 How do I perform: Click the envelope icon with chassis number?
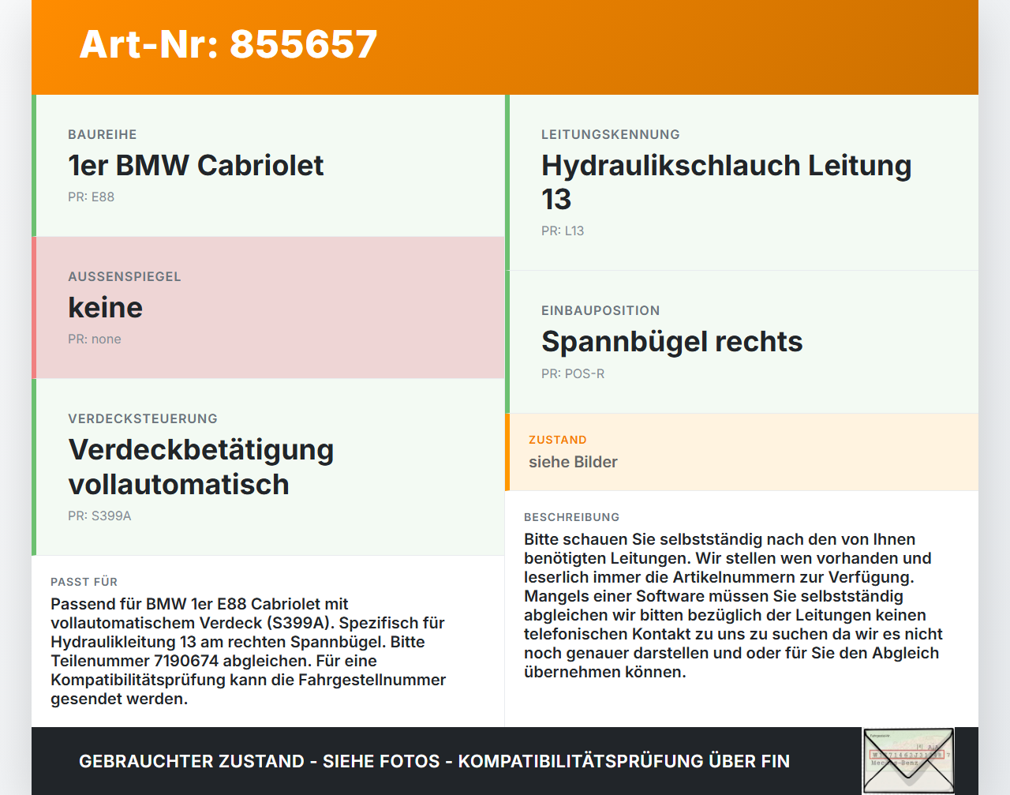tap(908, 761)
